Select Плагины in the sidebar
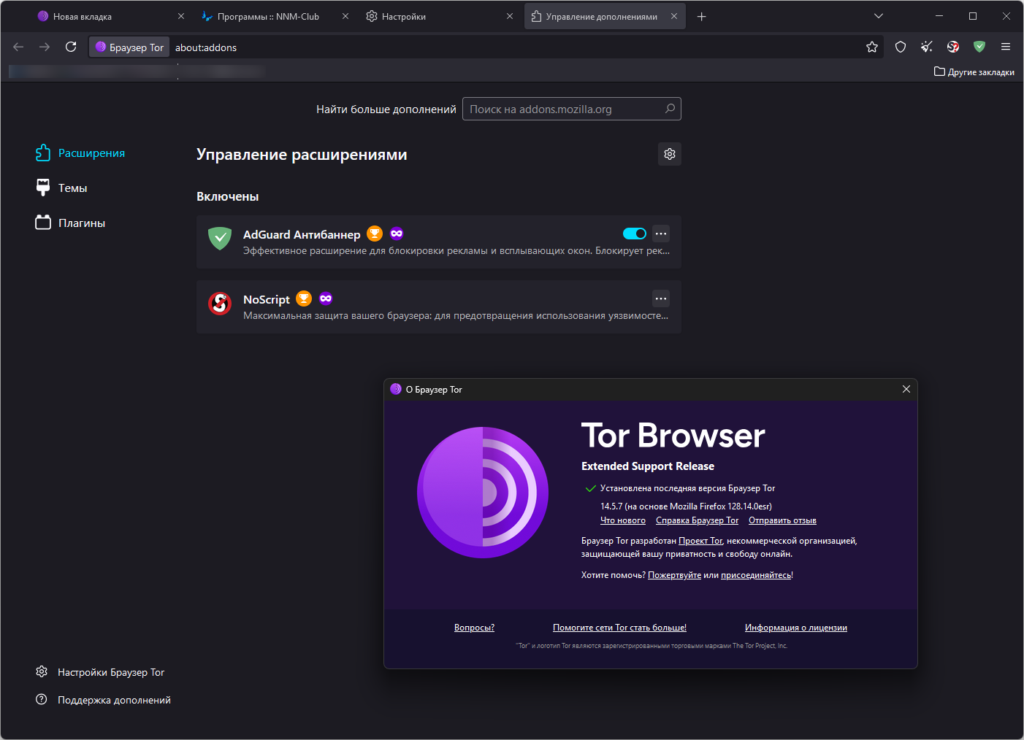1024x740 pixels. click(71, 223)
